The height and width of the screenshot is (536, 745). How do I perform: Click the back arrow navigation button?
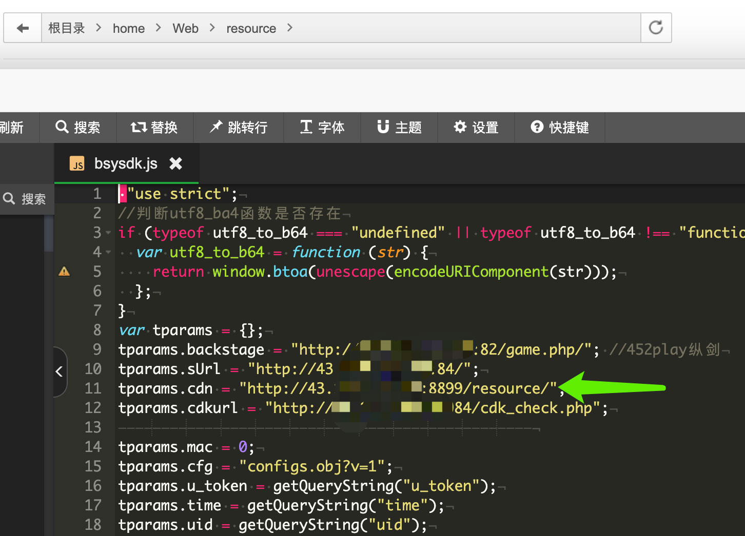click(23, 28)
